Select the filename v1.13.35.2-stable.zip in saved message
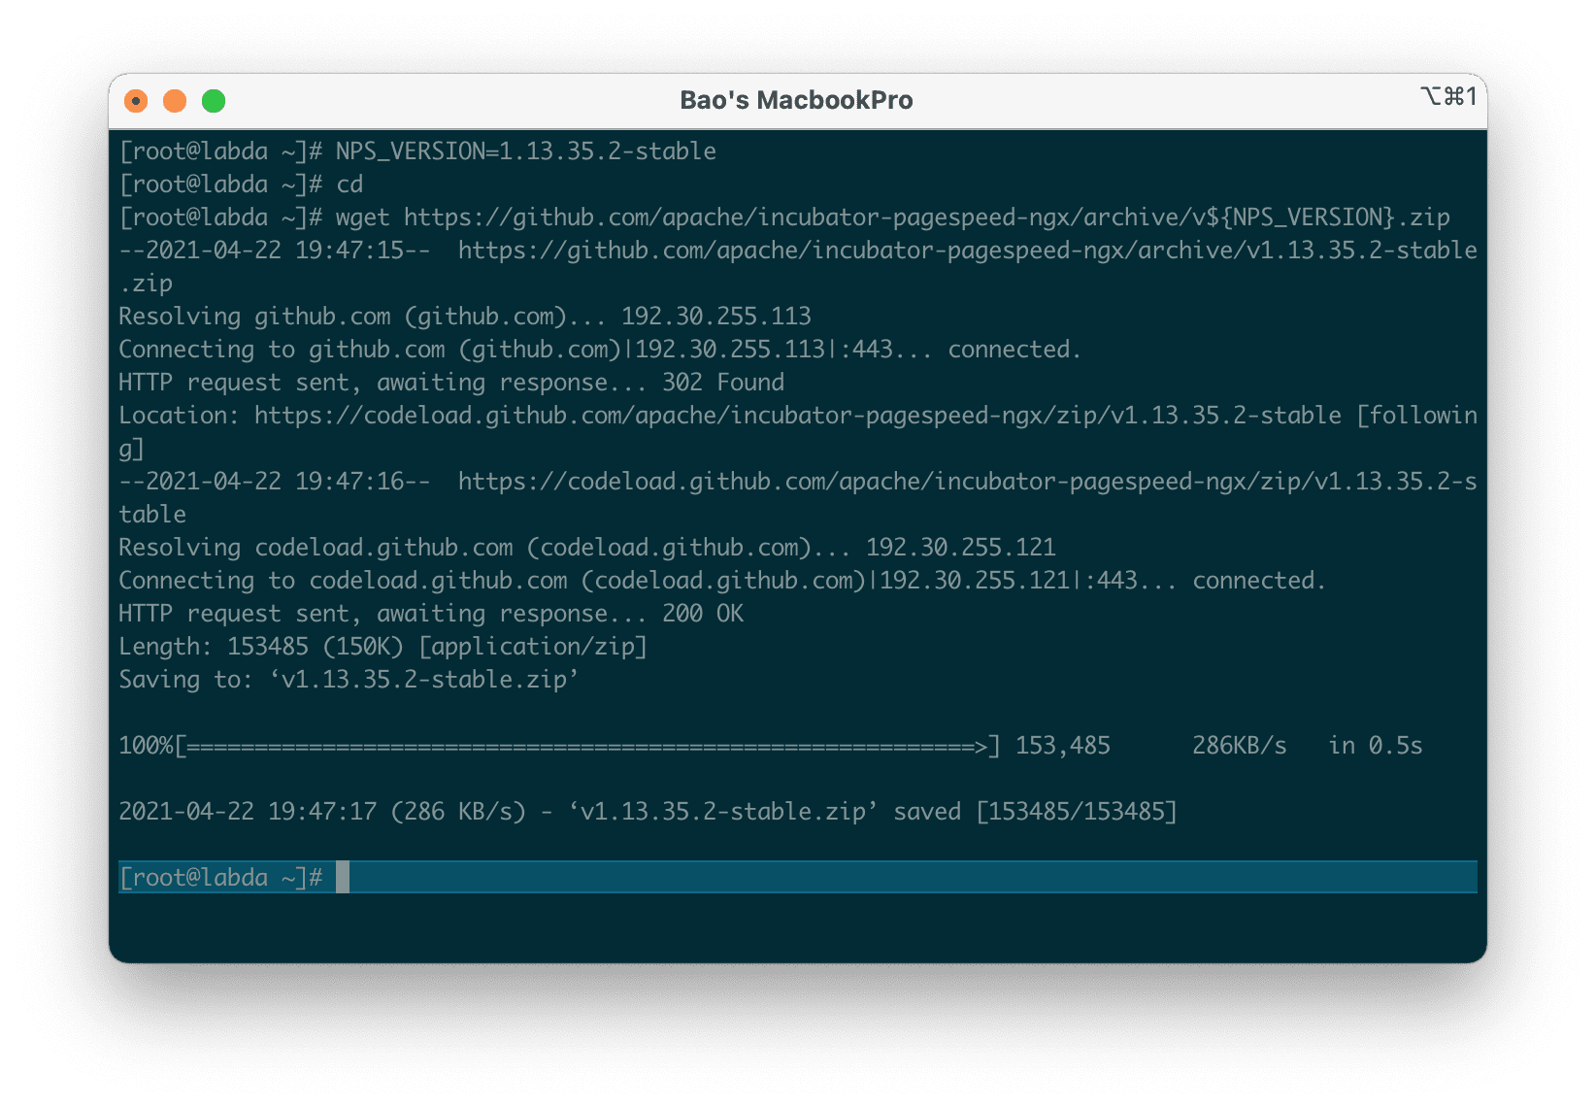This screenshot has width=1596, height=1107. [723, 811]
